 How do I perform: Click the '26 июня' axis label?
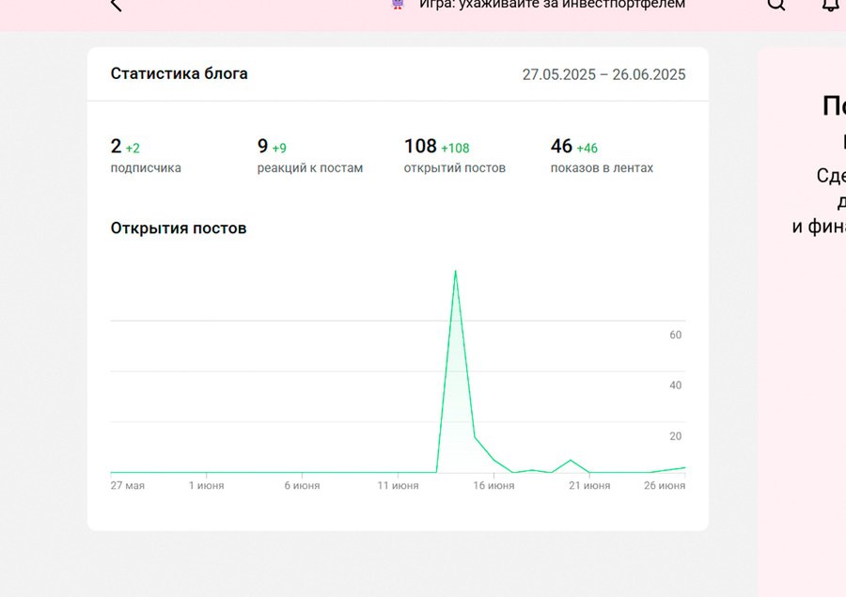[665, 485]
